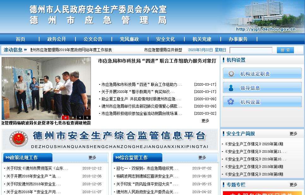Open 关于印发德州市2018年安全生 link

(x=33, y=184)
